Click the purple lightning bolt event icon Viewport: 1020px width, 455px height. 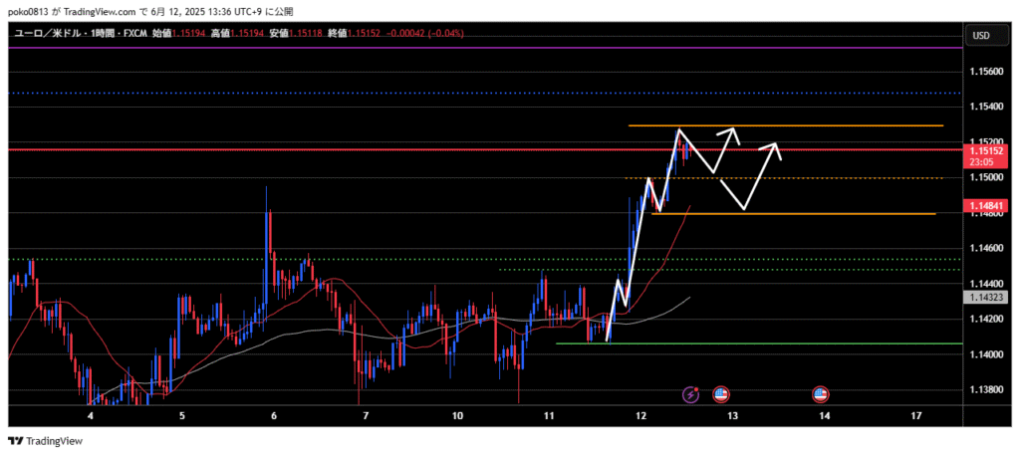tap(691, 395)
